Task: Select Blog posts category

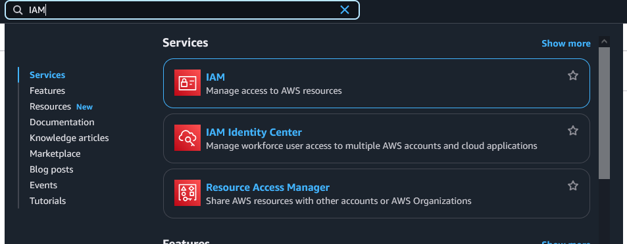Action: tap(51, 169)
